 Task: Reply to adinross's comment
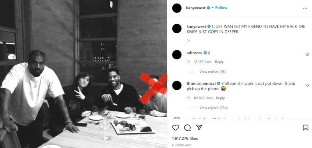219,62
